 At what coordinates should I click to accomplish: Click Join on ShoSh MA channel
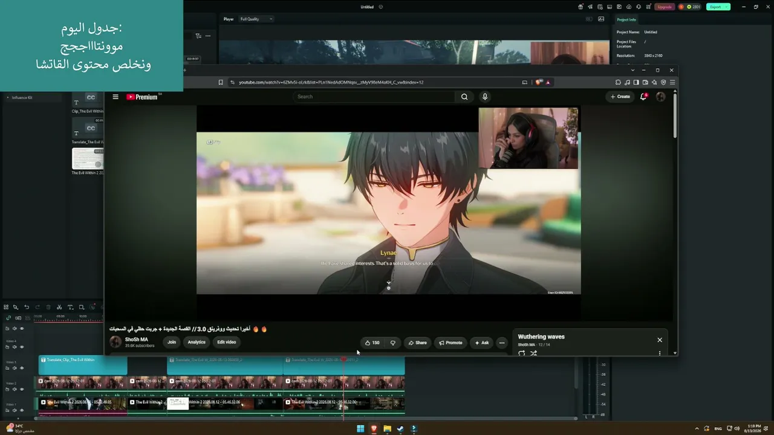click(172, 342)
